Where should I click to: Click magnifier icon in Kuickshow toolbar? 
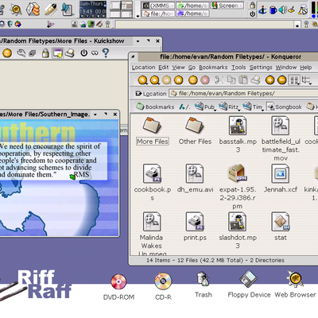point(21,53)
